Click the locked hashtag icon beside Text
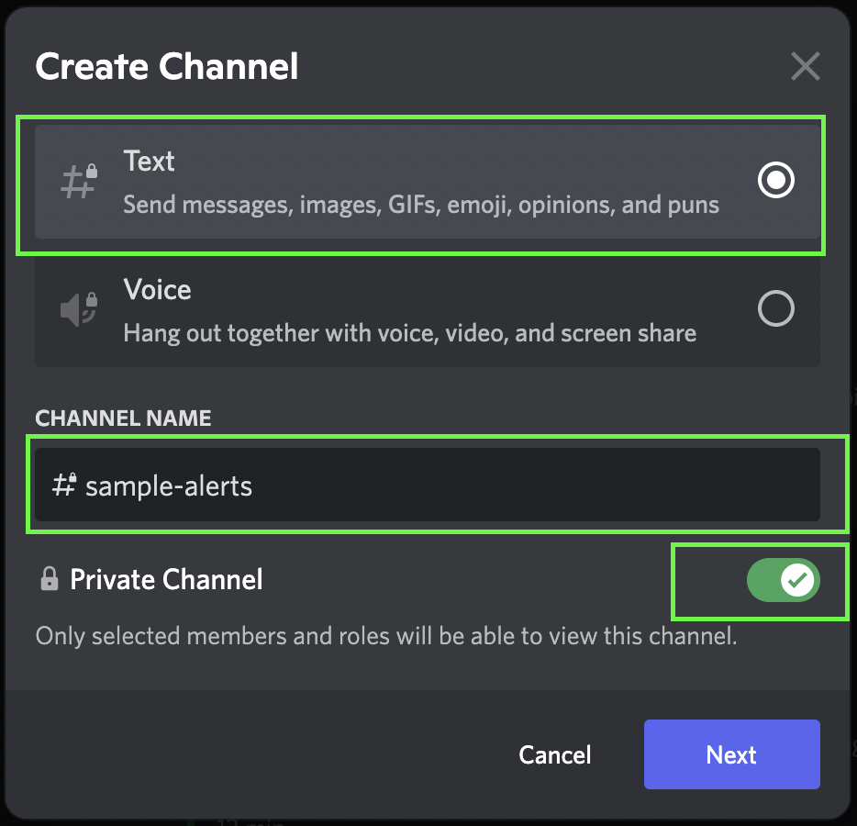The width and height of the screenshot is (857, 826). pos(79,182)
